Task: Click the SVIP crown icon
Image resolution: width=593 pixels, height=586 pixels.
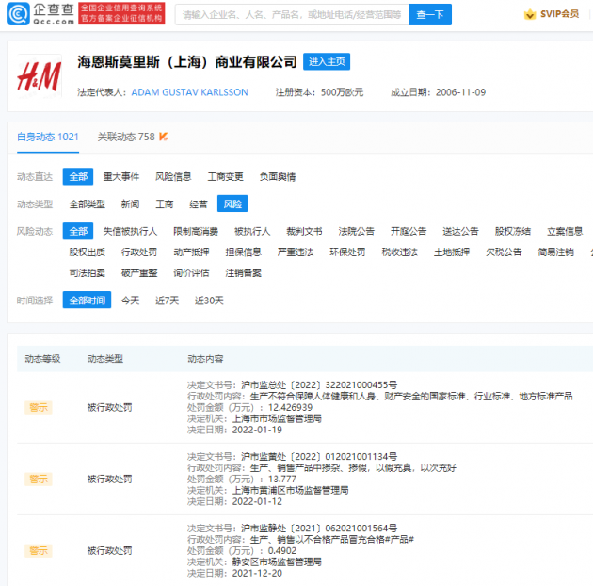Action: [x=530, y=14]
